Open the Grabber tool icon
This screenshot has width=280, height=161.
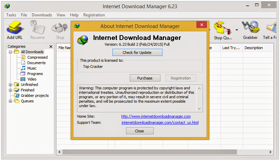click(x=251, y=27)
